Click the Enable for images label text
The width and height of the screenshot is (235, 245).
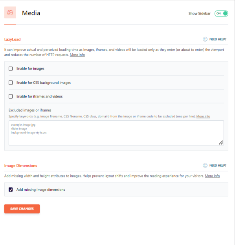pyautogui.click(x=30, y=68)
